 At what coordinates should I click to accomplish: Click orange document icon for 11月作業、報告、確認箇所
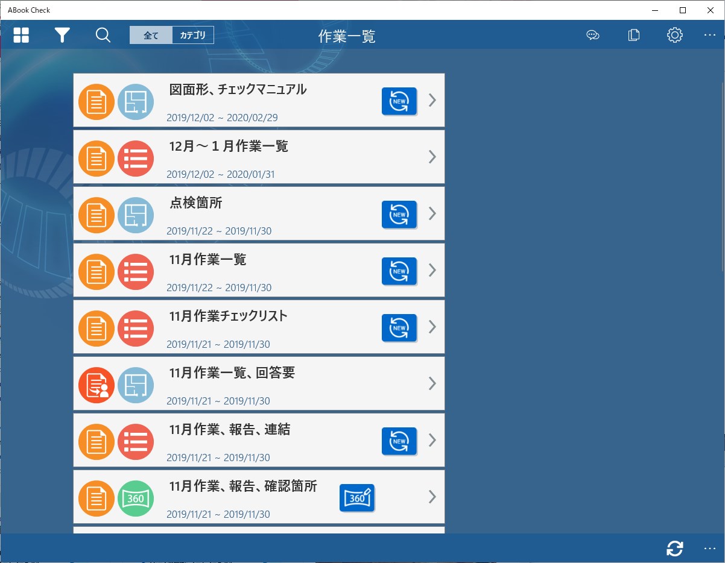[x=97, y=498]
